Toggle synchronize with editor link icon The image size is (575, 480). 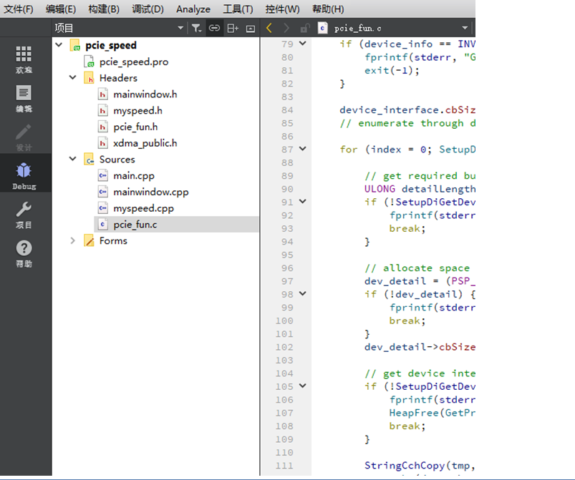(x=214, y=28)
